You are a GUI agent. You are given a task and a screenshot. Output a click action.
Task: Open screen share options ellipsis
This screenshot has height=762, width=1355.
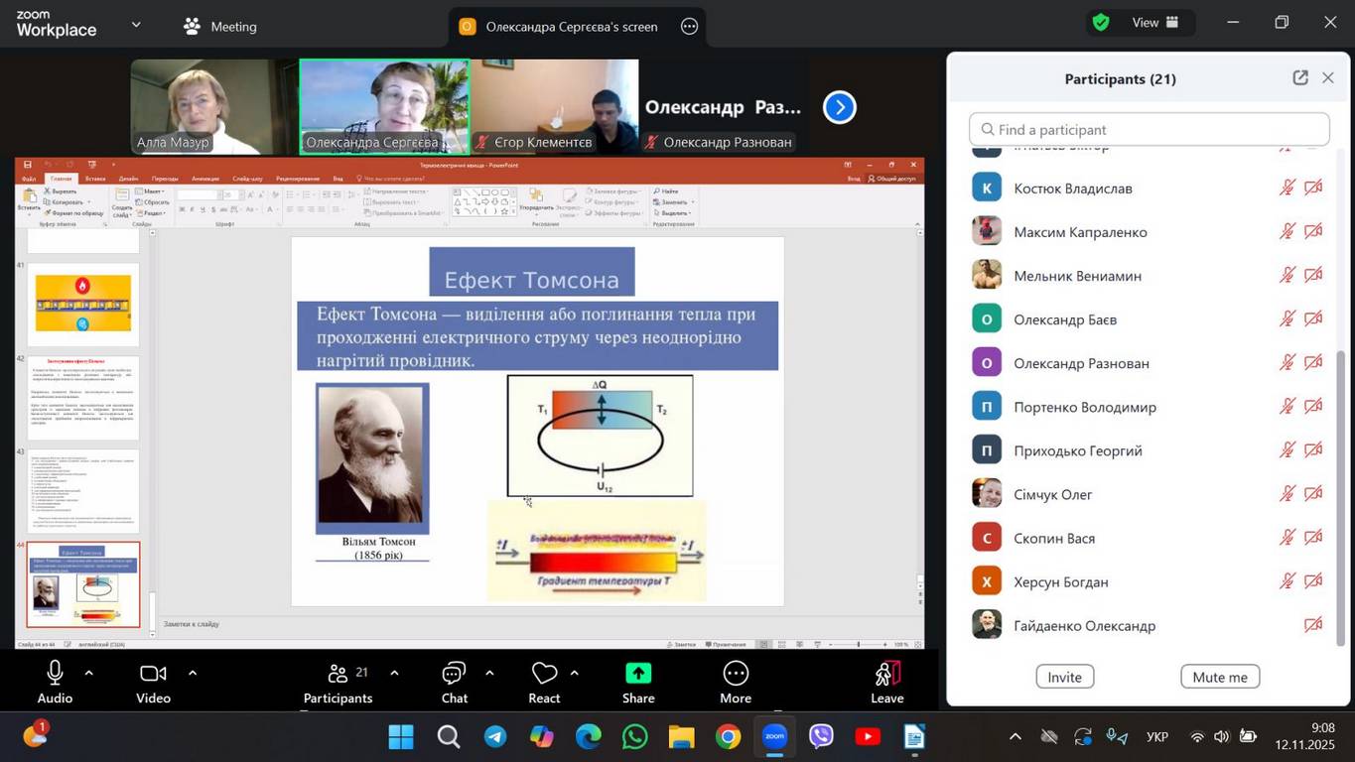[690, 27]
